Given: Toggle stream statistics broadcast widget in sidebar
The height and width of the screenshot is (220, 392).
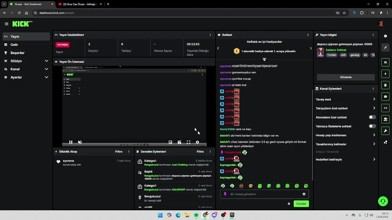Looking at the screenshot, I should coord(385,108).
